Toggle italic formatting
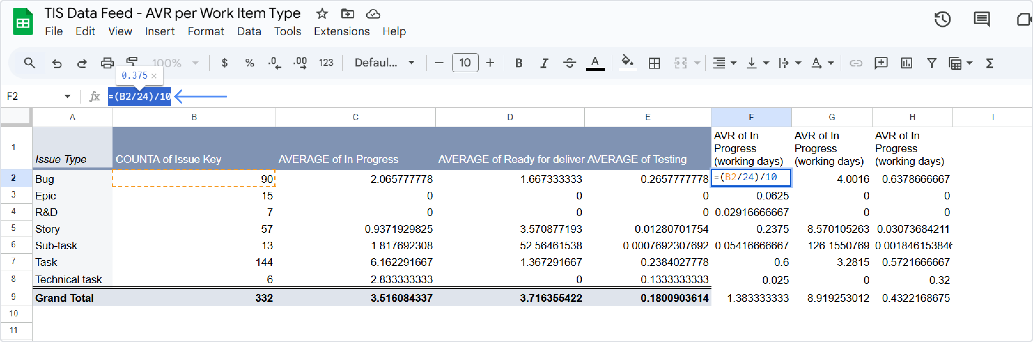This screenshot has height=342, width=1033. pos(544,63)
